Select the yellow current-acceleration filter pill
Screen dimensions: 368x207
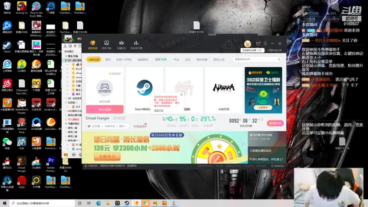tap(94, 60)
